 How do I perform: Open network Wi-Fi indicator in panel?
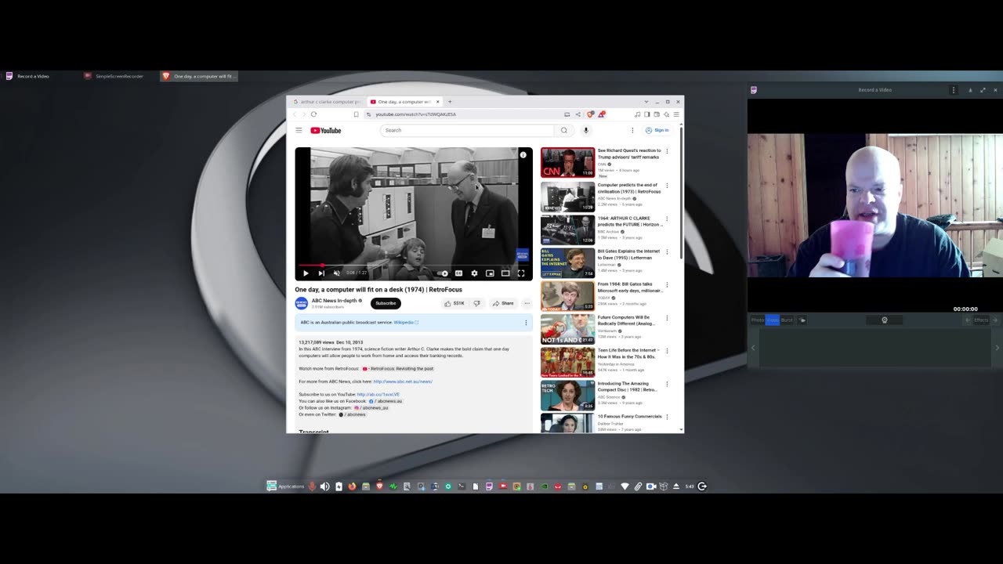click(x=625, y=486)
